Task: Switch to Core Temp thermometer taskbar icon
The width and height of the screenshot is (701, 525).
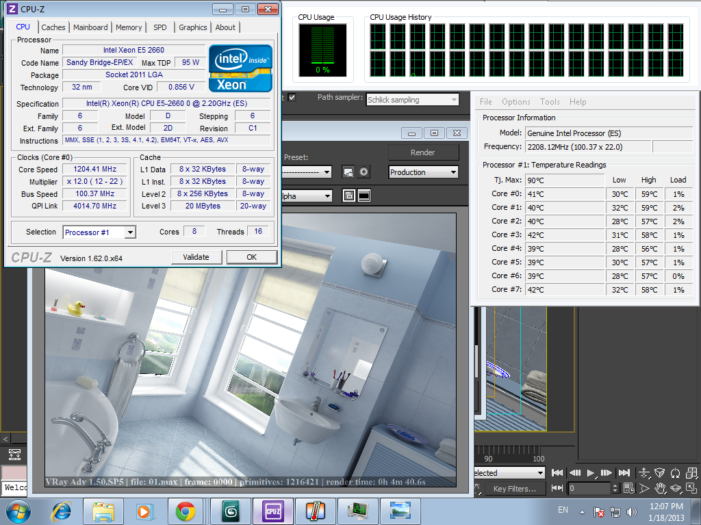Action: pos(315,511)
